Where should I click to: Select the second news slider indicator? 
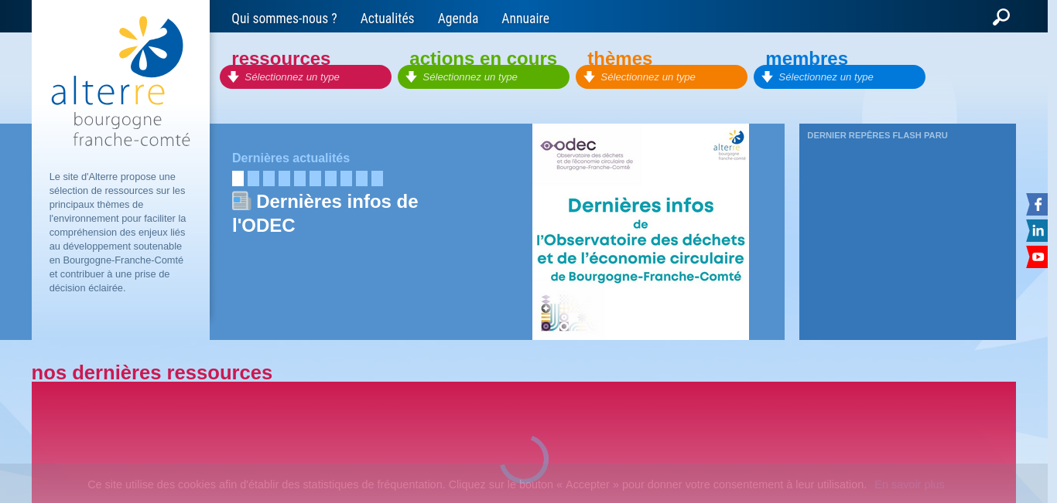[x=253, y=178]
